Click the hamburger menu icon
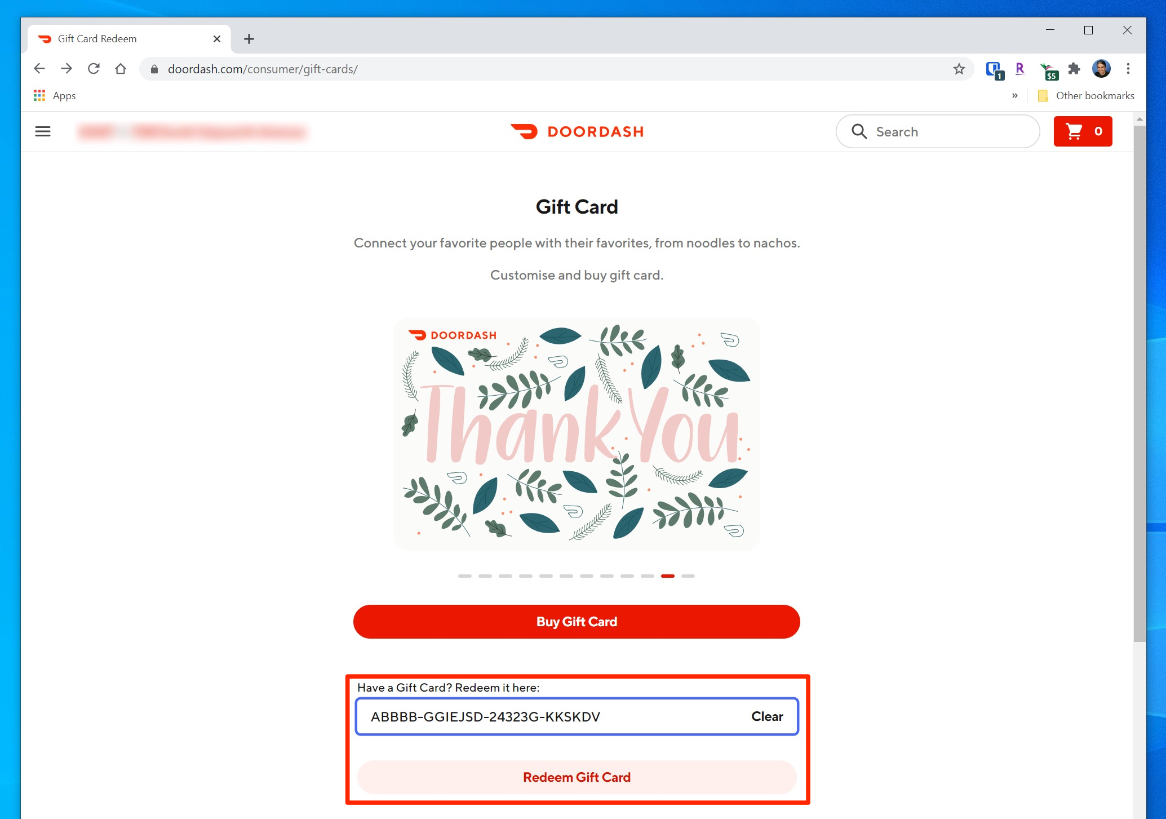The width and height of the screenshot is (1166, 819). coord(42,131)
